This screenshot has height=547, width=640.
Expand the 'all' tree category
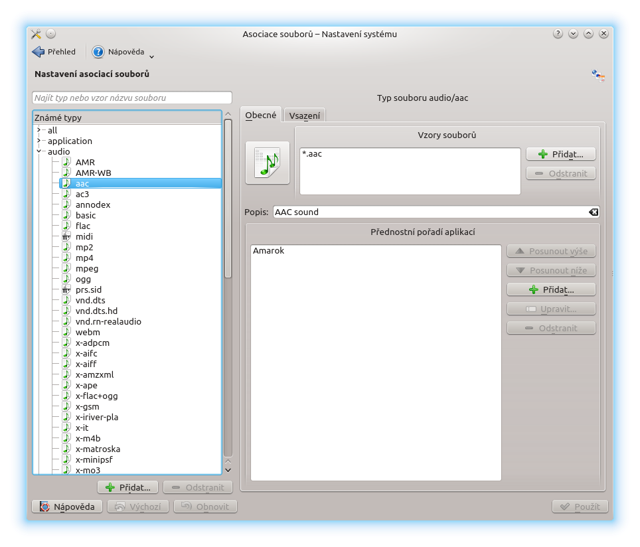click(x=39, y=130)
